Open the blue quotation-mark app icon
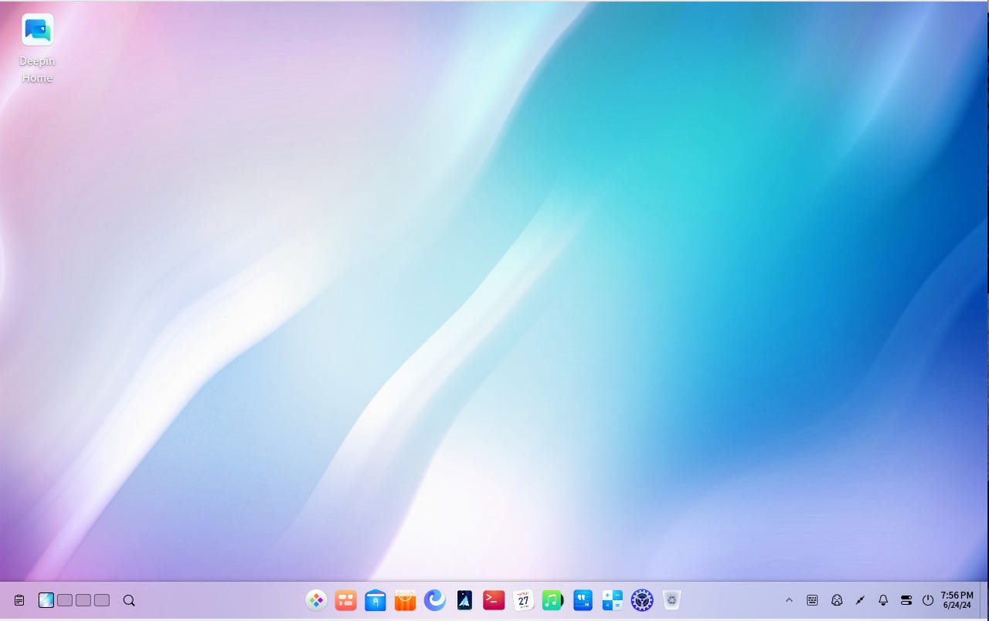This screenshot has width=989, height=621. click(x=583, y=600)
